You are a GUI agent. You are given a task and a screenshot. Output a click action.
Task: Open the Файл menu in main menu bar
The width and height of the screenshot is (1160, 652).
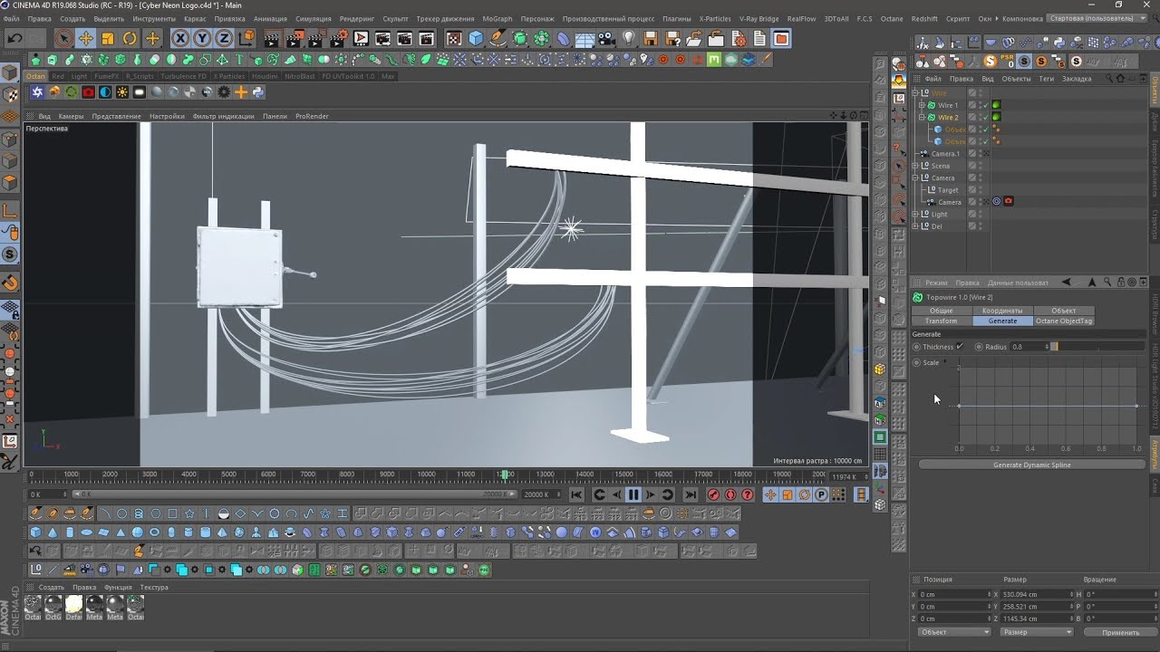tap(11, 18)
